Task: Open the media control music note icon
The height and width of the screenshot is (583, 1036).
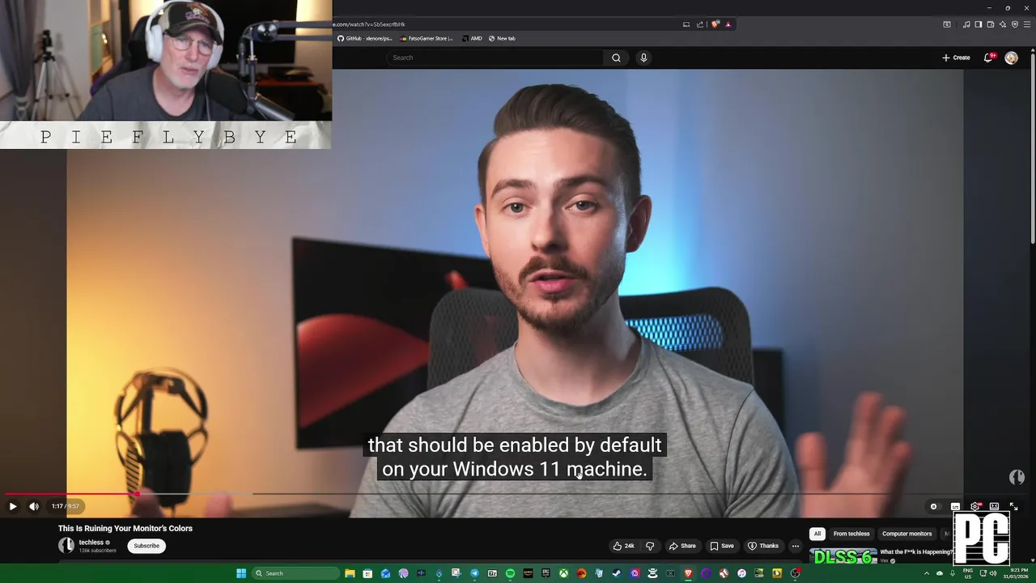Action: [966, 24]
